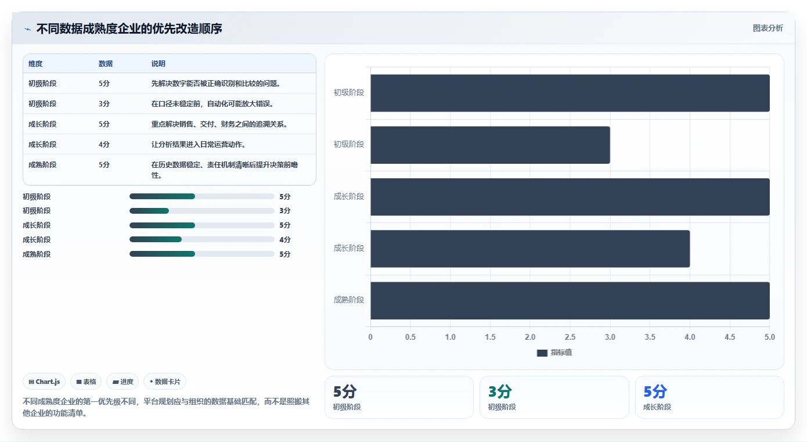Click the 成长阶段 progress bar showing 4分
This screenshot has width=807, height=442.
(202, 239)
